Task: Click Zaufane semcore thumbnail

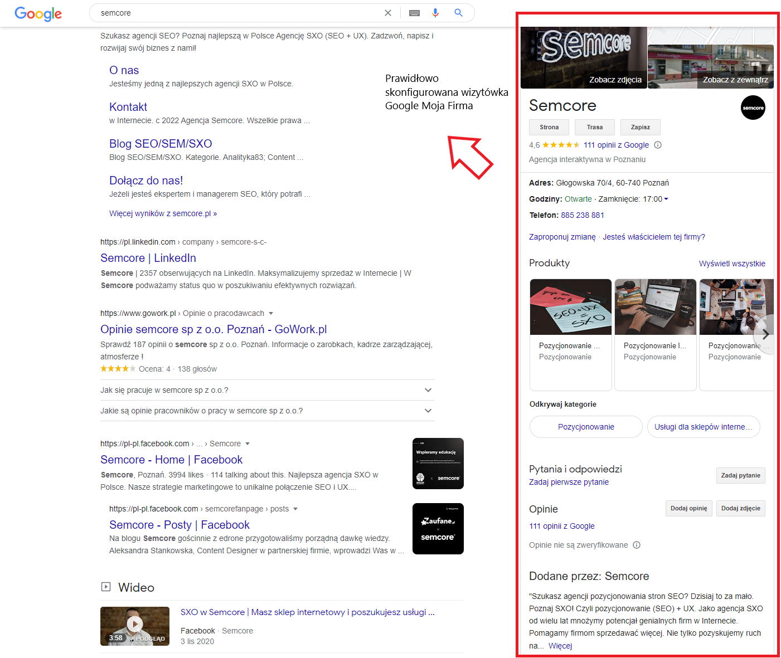Action: 438,529
